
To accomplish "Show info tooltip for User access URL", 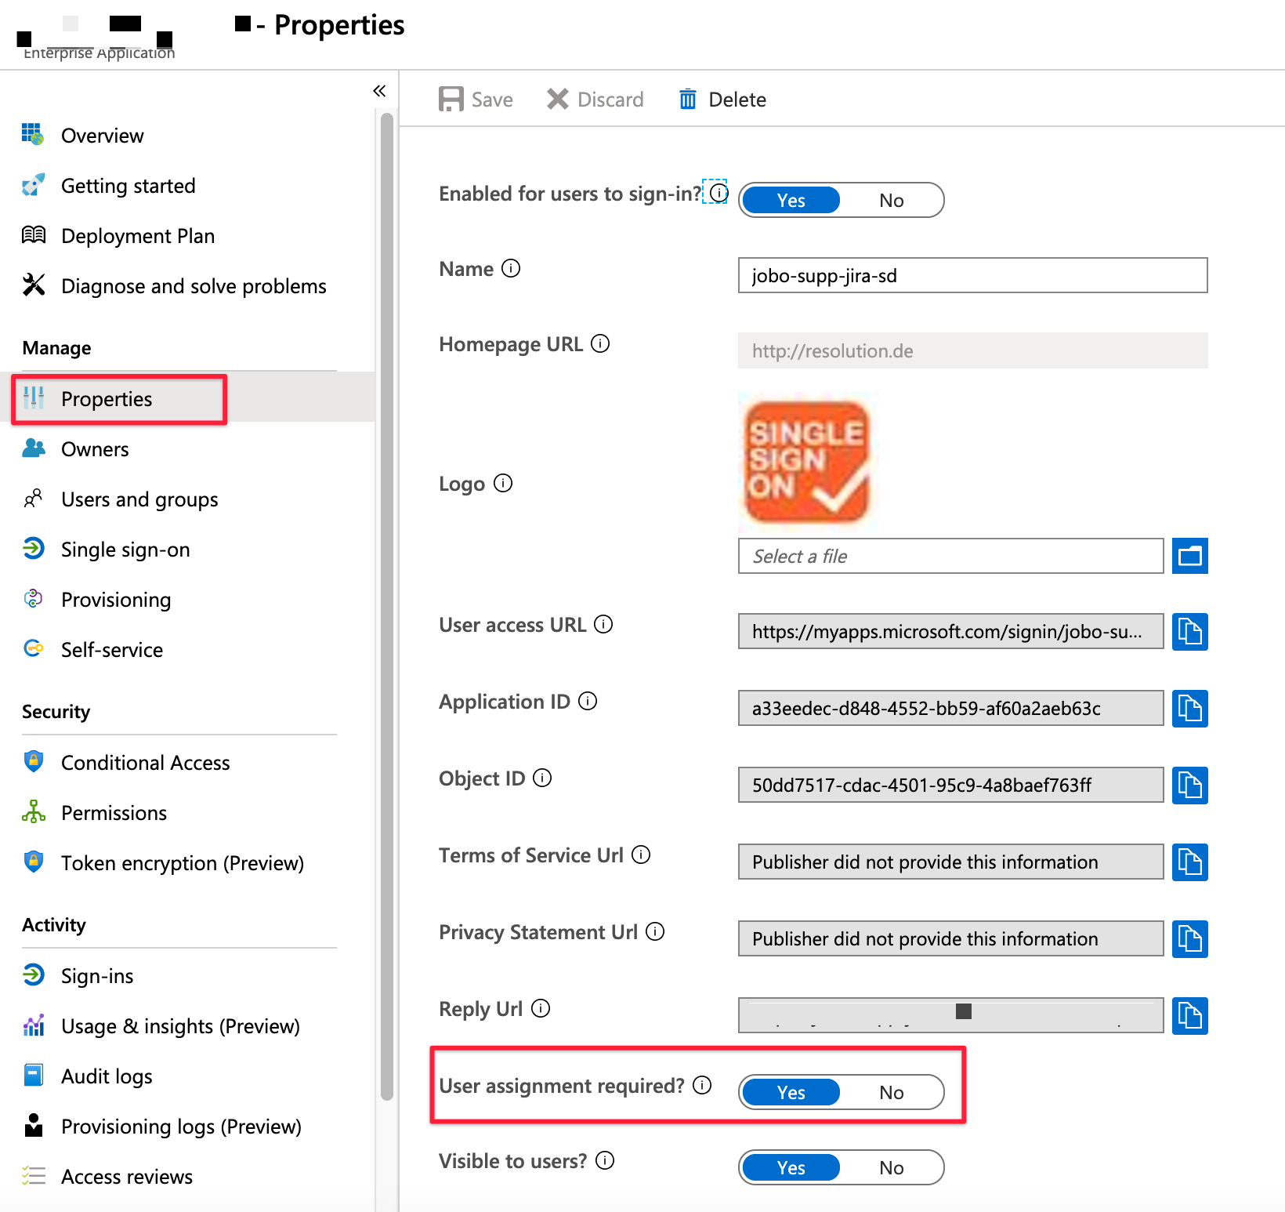I will pos(603,624).
